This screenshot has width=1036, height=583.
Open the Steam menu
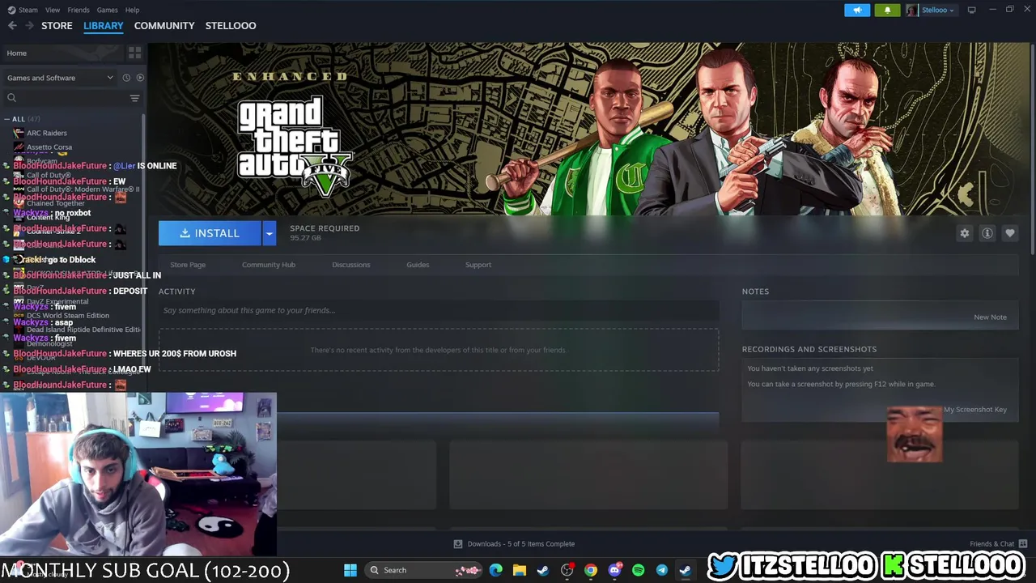[x=23, y=10]
